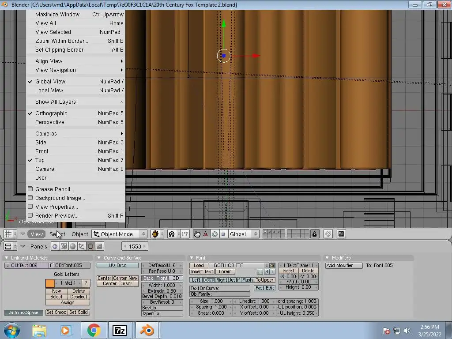Click the rotation pivot point icon
The image size is (452, 339).
[172, 234]
